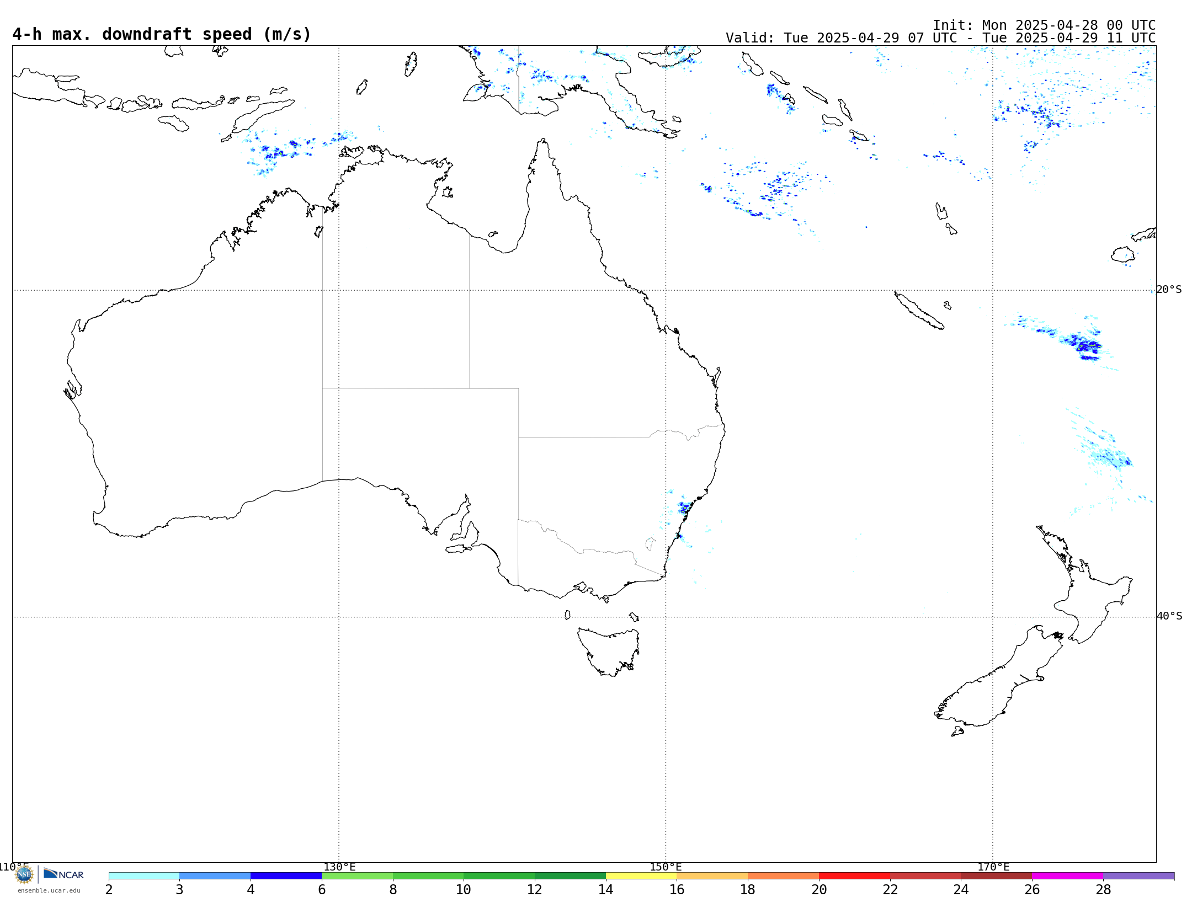Click the NSF logo icon
The image size is (1192, 897).
click(x=24, y=874)
